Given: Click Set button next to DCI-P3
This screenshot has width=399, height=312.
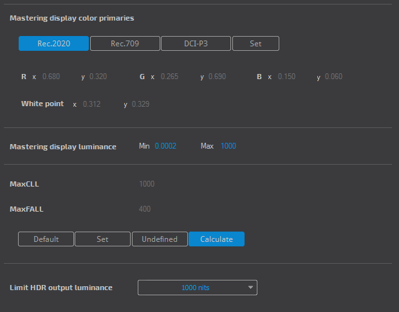Looking at the screenshot, I should 255,44.
